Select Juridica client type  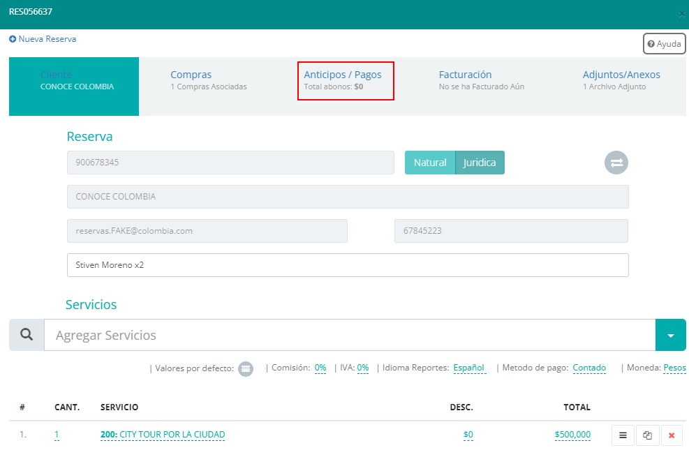tap(480, 163)
